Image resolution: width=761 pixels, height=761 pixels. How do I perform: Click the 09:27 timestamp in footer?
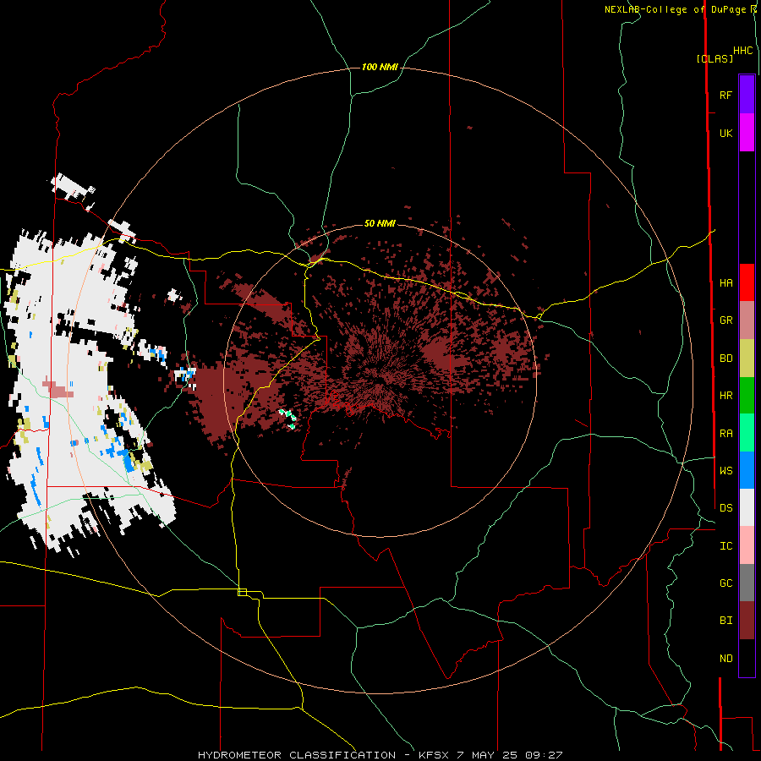click(544, 755)
